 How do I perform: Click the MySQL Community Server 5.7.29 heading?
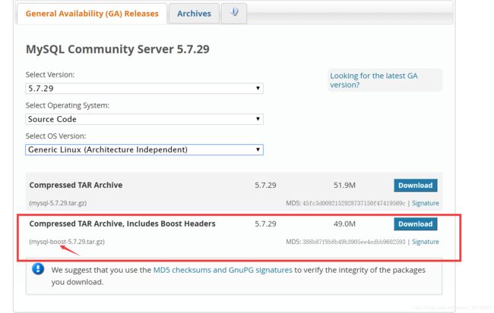[x=118, y=49]
